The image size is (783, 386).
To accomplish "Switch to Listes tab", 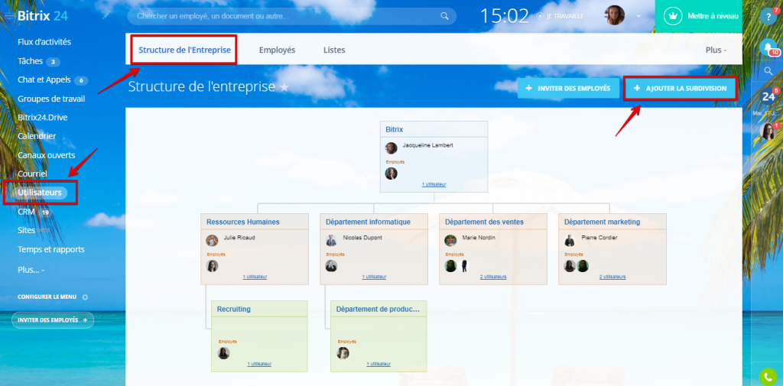I will (x=334, y=50).
